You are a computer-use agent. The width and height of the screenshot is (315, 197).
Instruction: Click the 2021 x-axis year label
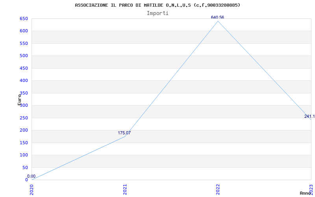coord(125,190)
